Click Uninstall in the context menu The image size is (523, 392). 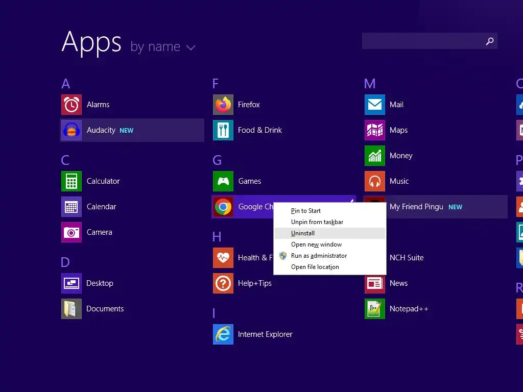[x=329, y=233]
